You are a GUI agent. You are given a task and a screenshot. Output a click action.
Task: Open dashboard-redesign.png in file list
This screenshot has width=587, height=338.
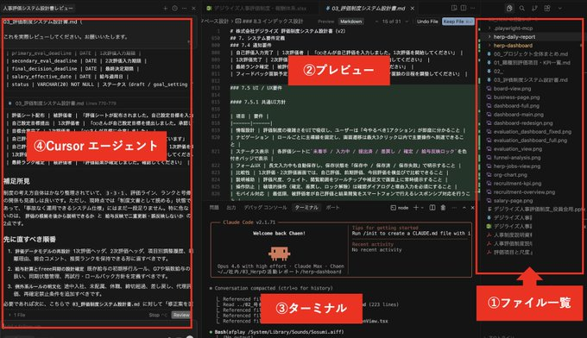coord(523,123)
